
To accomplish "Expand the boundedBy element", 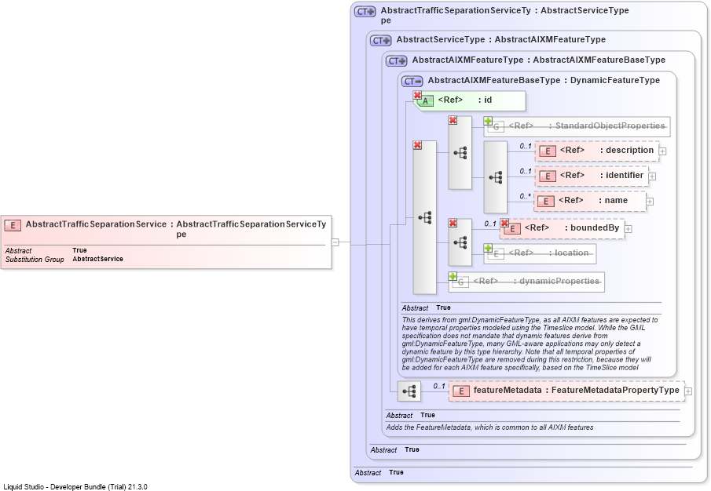I will [628, 229].
